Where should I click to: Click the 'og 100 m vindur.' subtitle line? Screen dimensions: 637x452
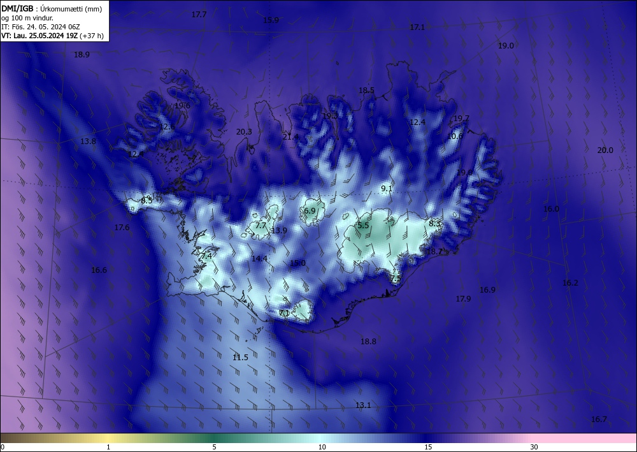pos(27,18)
